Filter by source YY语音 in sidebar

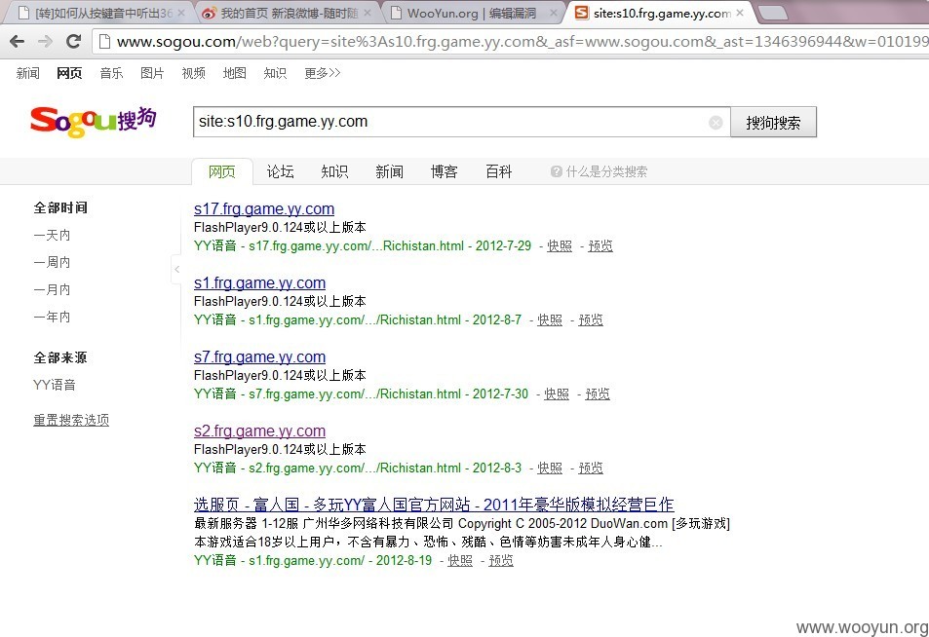55,385
